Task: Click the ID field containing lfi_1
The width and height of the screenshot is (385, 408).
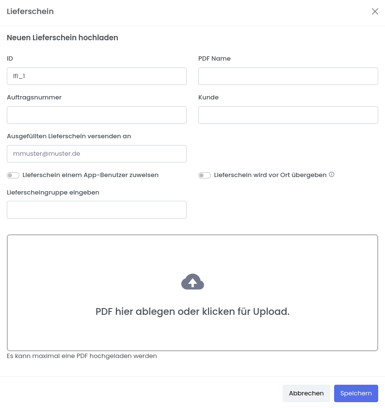Action: [x=96, y=76]
